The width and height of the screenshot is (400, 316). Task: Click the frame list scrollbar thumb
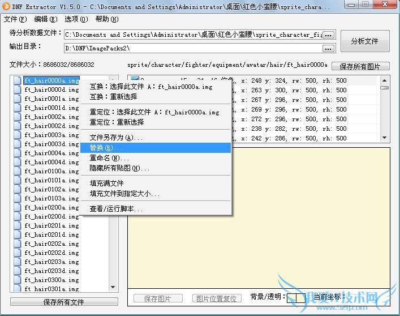[x=384, y=88]
